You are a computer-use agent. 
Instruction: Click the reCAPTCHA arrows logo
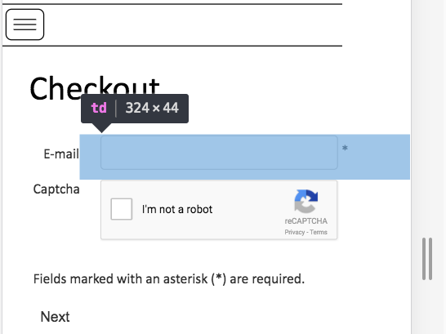tap(306, 201)
